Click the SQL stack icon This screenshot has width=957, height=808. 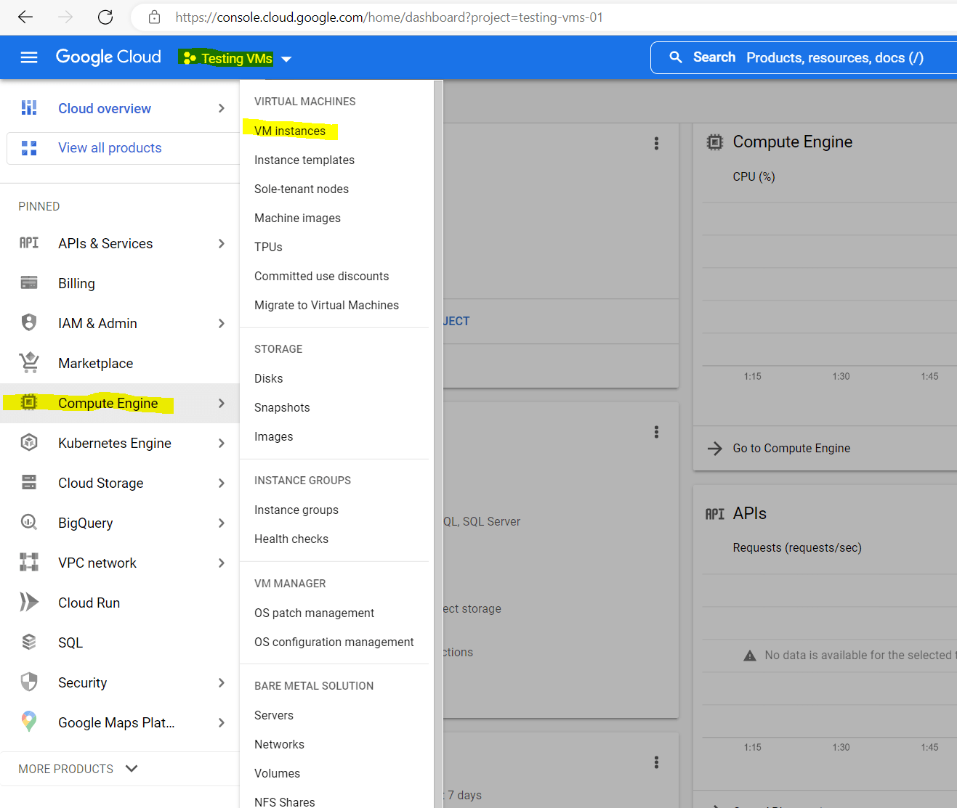click(x=29, y=642)
